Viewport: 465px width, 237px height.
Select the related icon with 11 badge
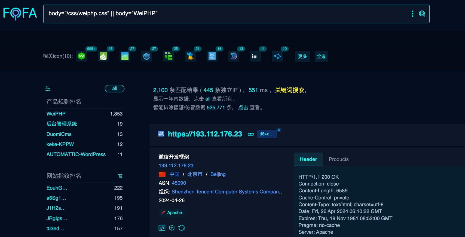pyautogui.click(x=256, y=56)
